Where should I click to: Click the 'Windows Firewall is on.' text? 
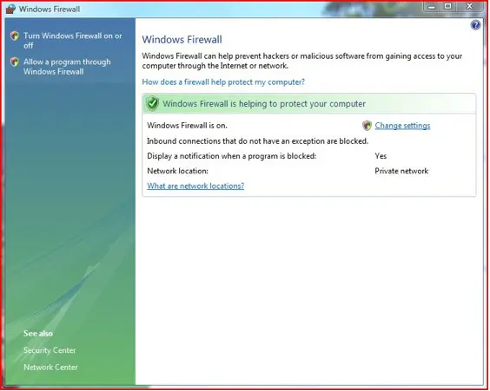187,126
